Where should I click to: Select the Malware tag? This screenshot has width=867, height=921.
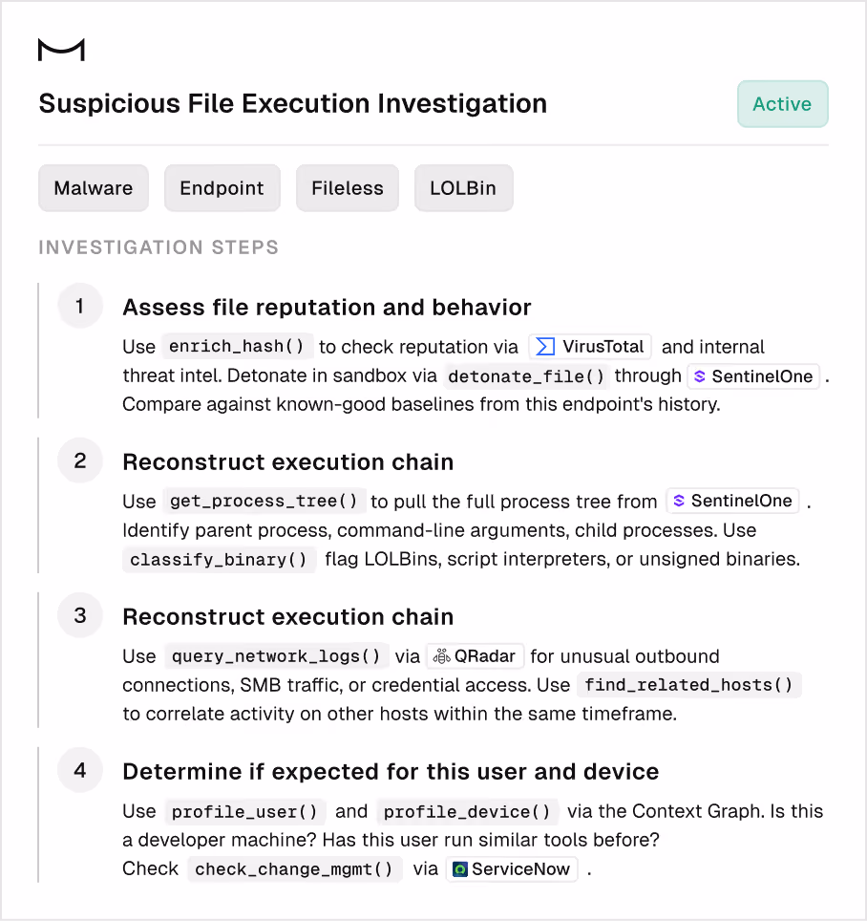94,188
